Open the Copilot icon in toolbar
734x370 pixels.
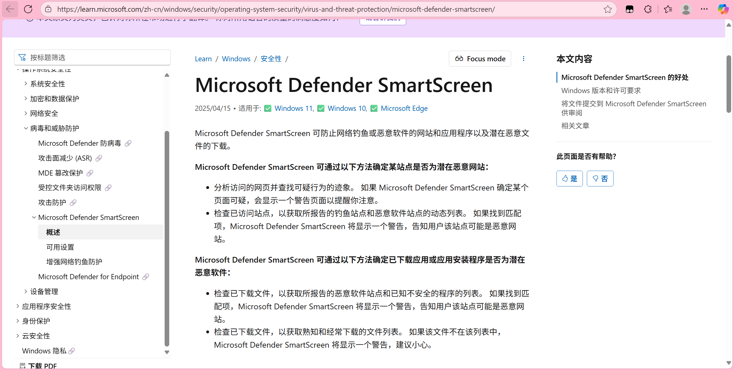[x=723, y=9]
